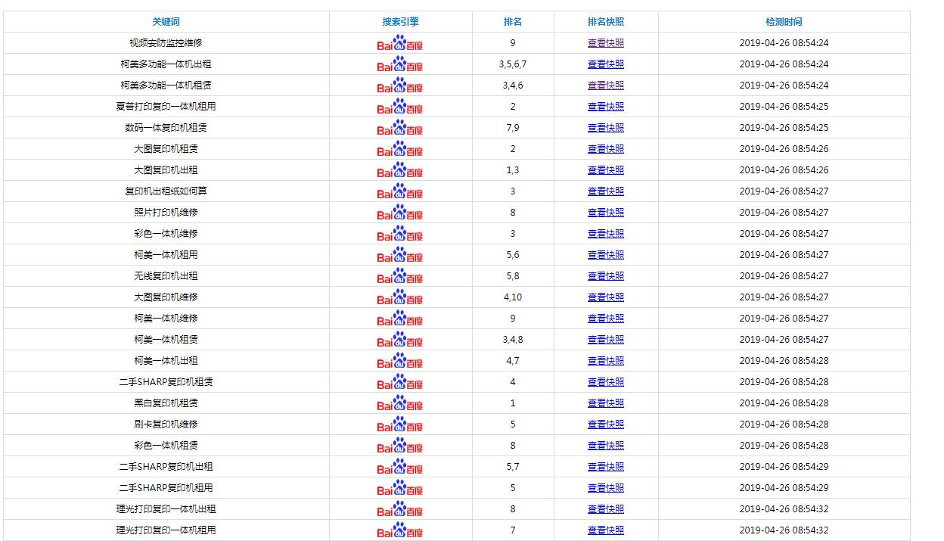
Task: Click detection time in 理光打印复印一体机租用 row
Action: tap(784, 530)
